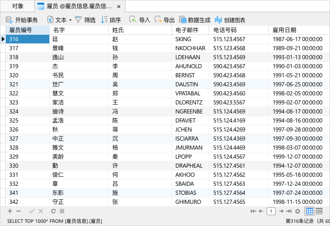This screenshot has height=226, width=330.
Task: Close the 雇员 table tab
Action: pyautogui.click(x=119, y=6)
